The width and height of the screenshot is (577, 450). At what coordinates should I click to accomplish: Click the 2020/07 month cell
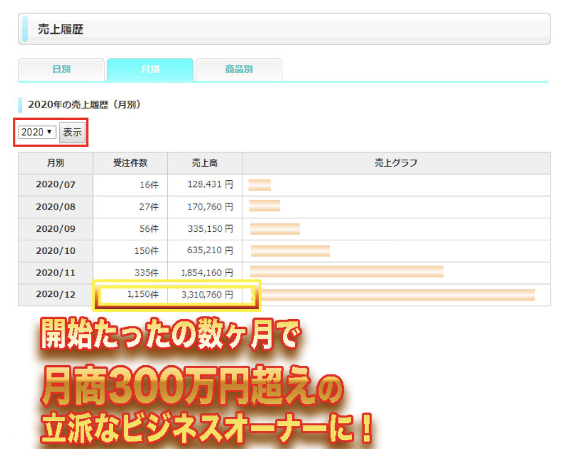tap(55, 184)
